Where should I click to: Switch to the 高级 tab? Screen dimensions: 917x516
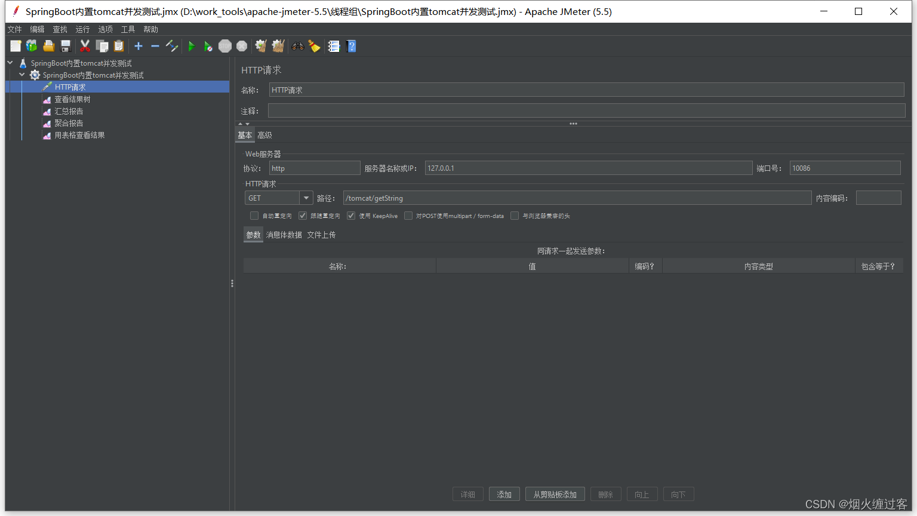click(264, 135)
